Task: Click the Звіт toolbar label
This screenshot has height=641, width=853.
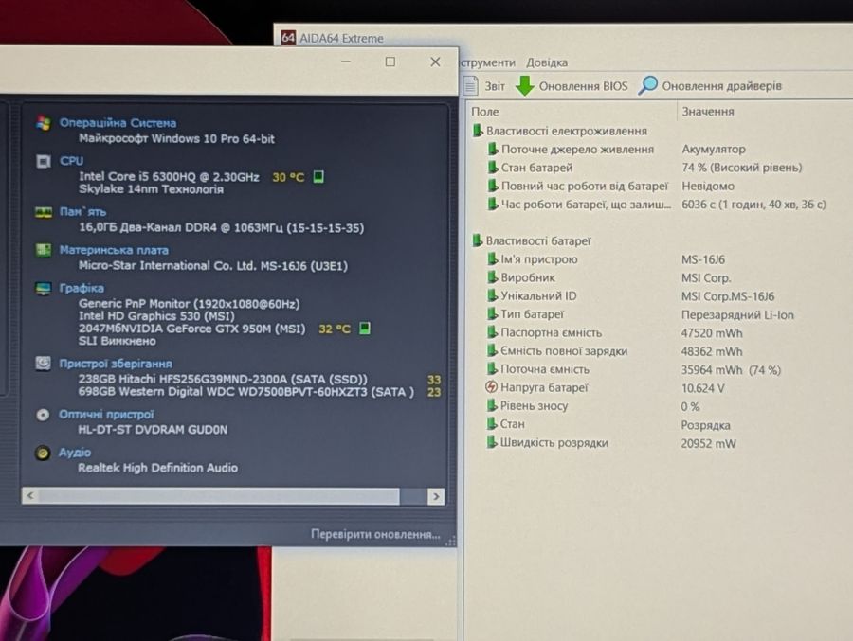Action: point(495,86)
